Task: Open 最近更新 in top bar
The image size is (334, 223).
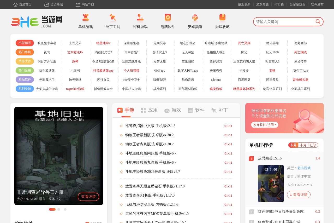Action: point(244,4)
